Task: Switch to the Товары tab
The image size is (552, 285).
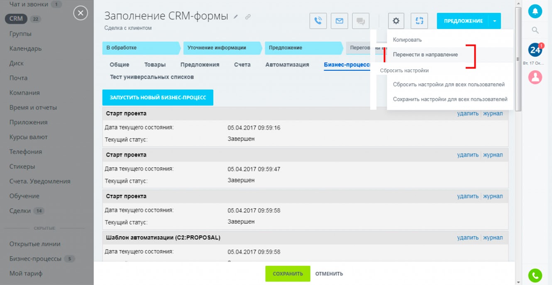Action: [155, 65]
